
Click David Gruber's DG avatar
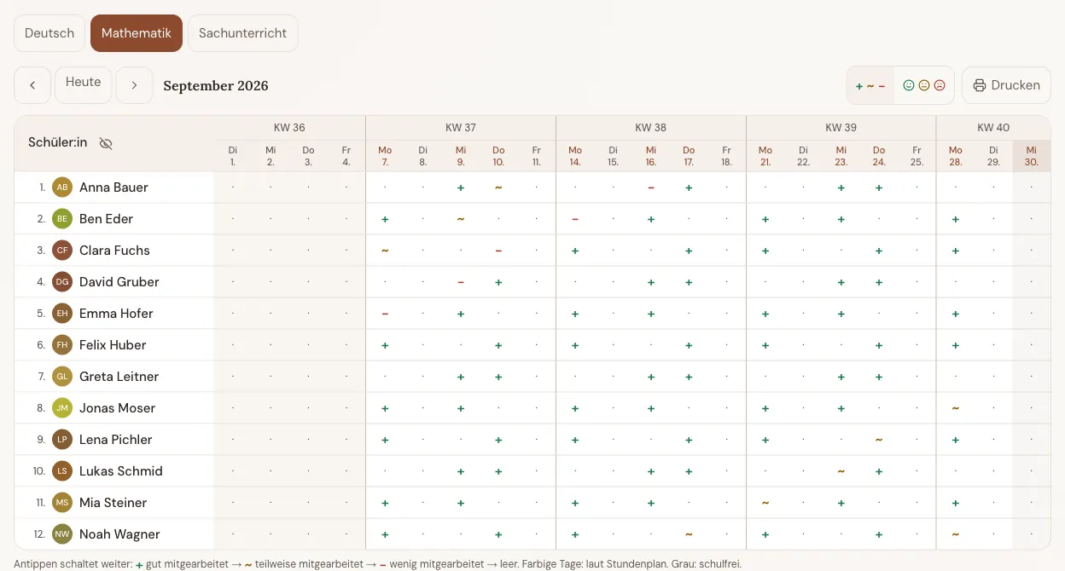point(61,282)
